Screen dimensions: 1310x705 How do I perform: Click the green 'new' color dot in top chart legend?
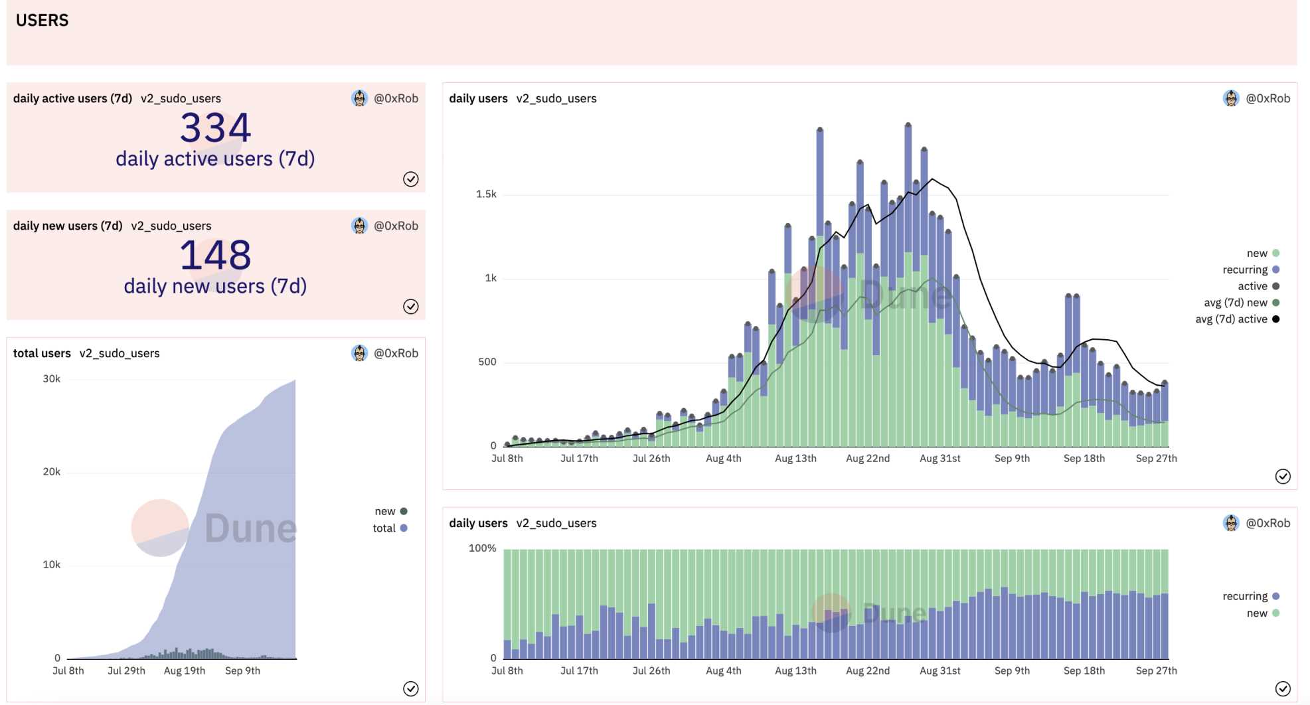click(1275, 253)
